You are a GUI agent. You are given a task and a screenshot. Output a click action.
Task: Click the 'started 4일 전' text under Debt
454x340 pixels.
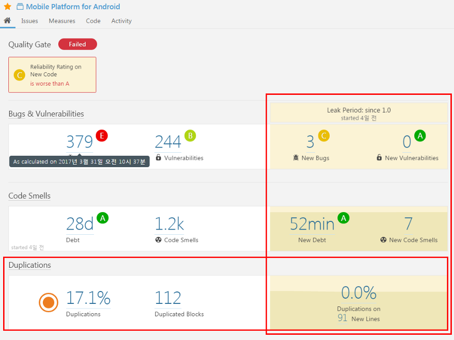click(27, 247)
